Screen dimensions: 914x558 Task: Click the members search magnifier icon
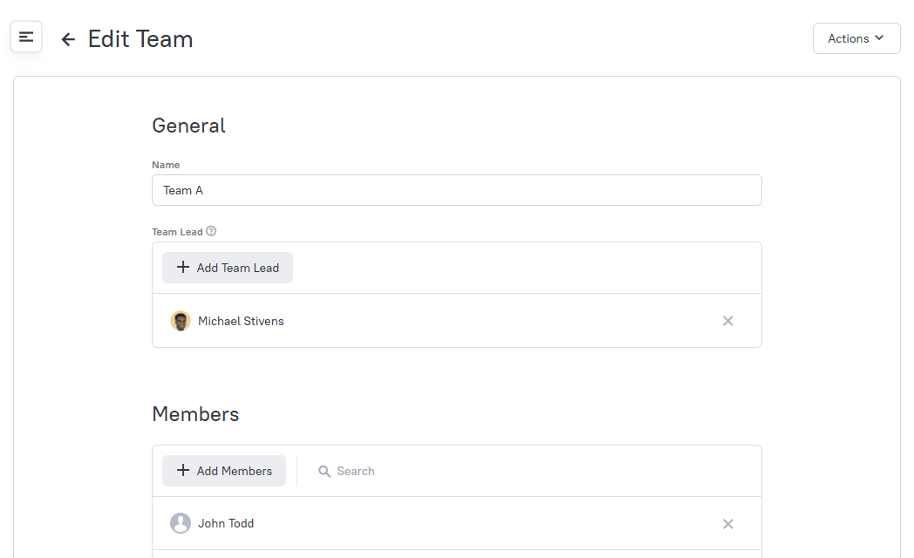[x=324, y=471]
